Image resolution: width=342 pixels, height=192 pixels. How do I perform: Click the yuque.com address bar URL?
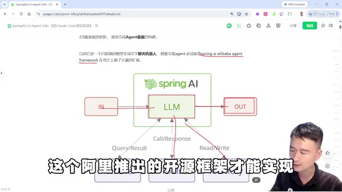(82, 14)
